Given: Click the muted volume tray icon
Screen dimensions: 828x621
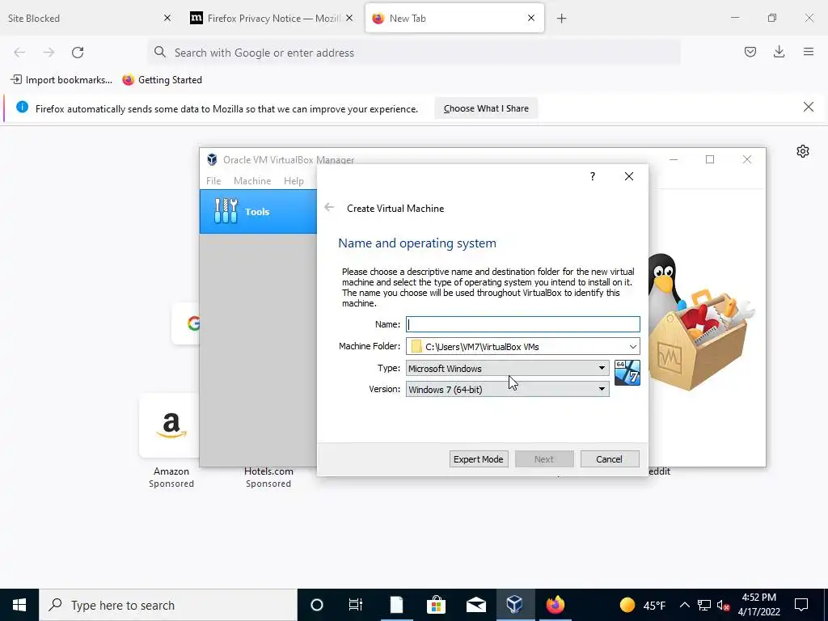Looking at the screenshot, I should [x=723, y=605].
